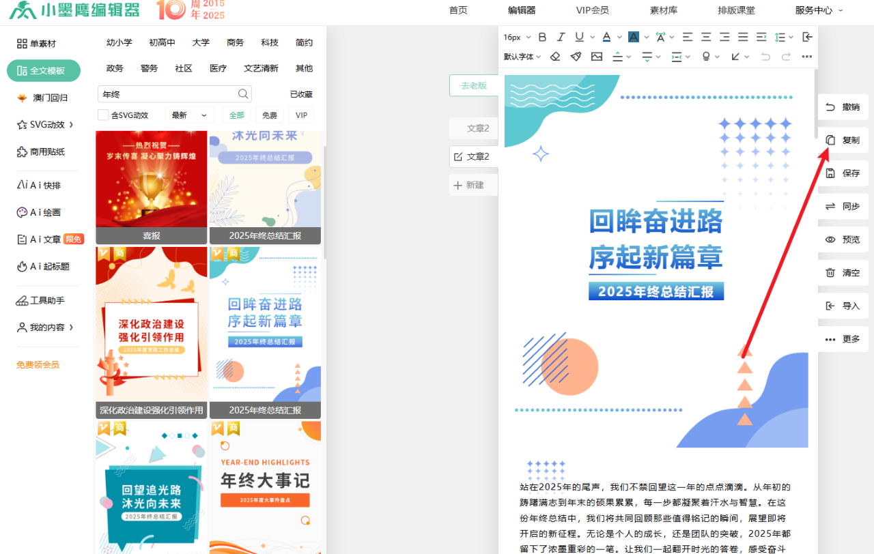Click the exit arrow icon at toolbar end

(808, 37)
